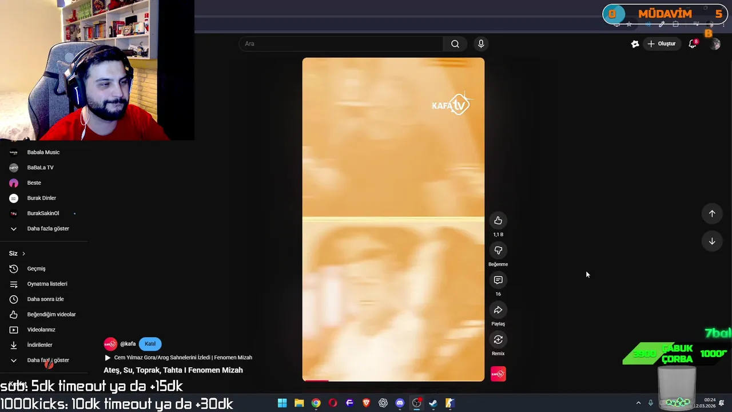The height and width of the screenshot is (412, 732).
Task: Open Google Chrome from taskbar
Action: 316,403
